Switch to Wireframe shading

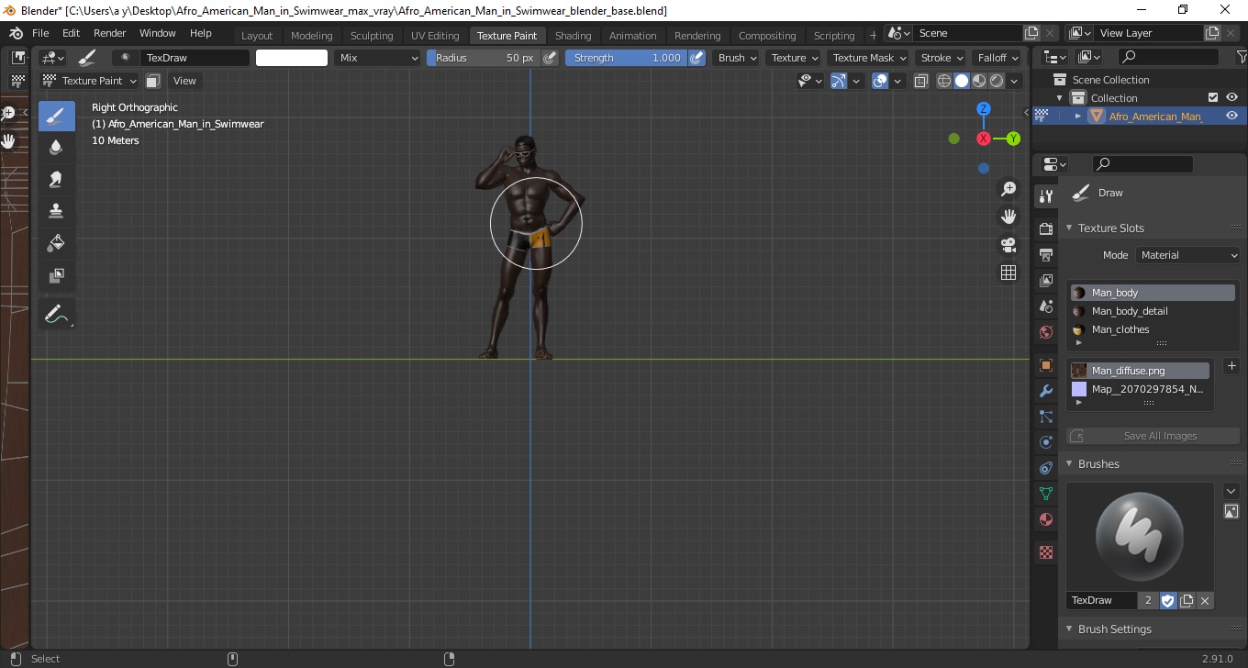944,81
